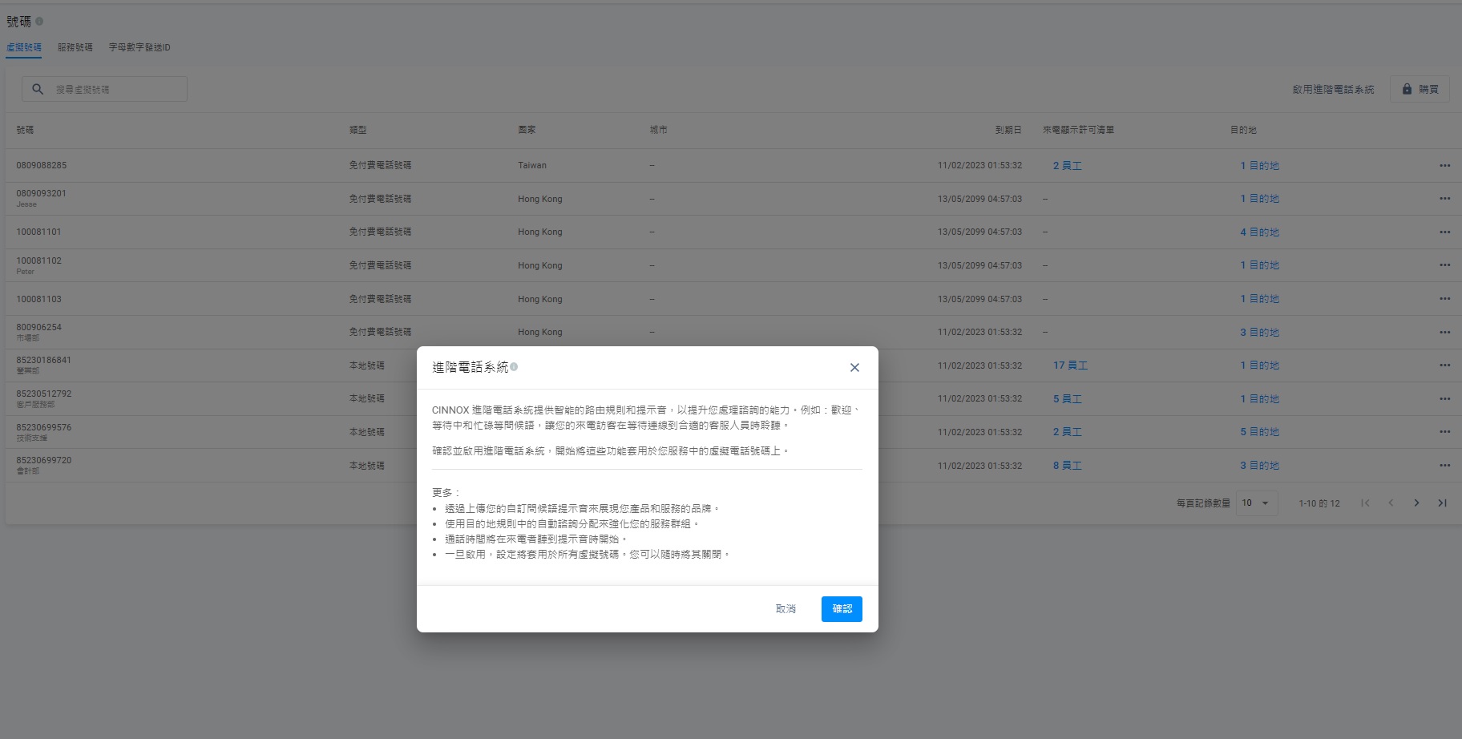Open 4 目的地 link for 100081101
The image size is (1462, 739).
point(1259,232)
